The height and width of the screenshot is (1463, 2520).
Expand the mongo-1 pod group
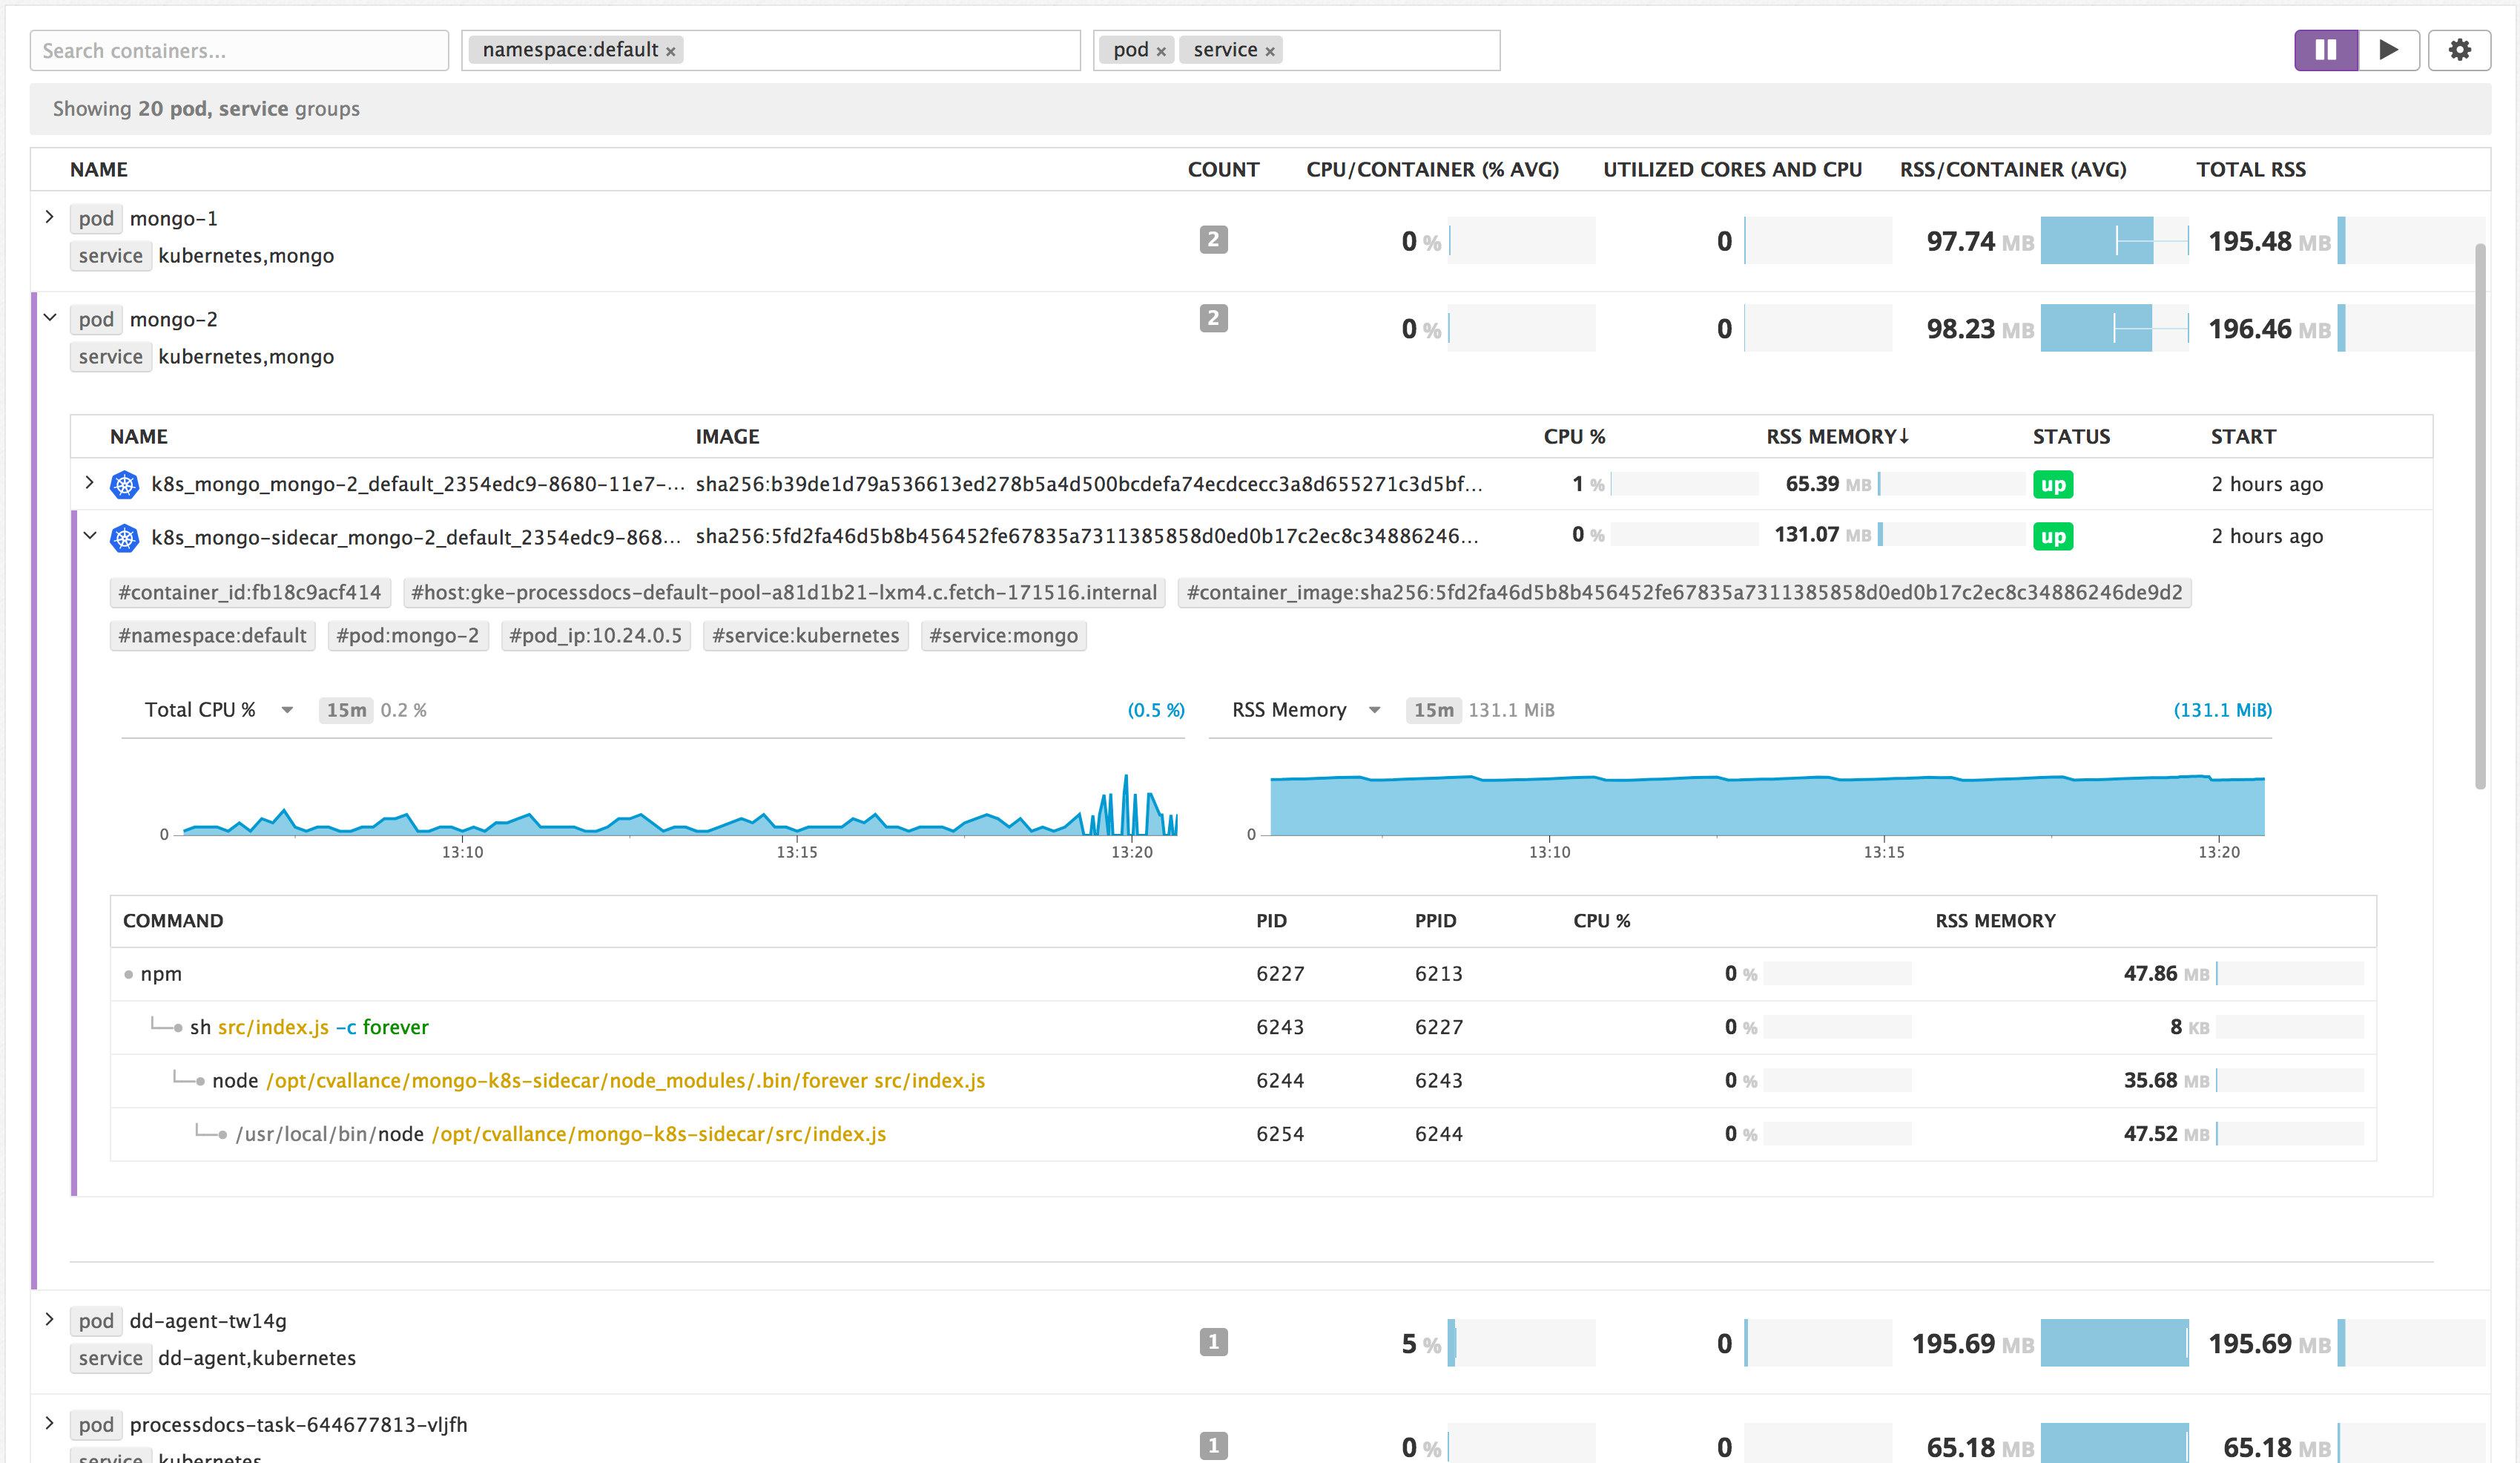(49, 216)
